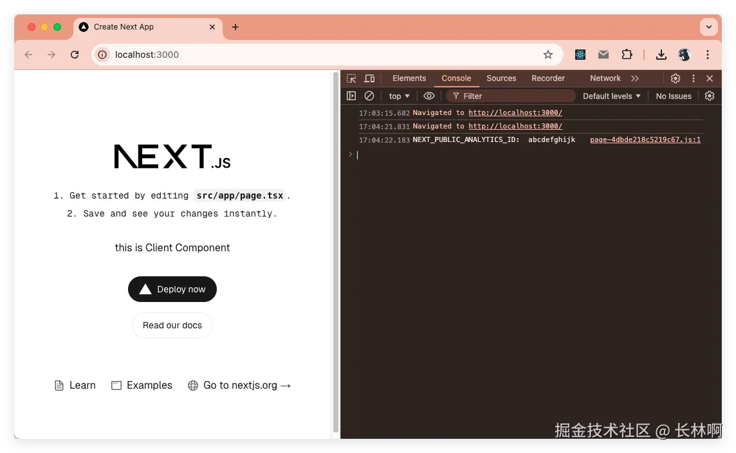Image resolution: width=736 pixels, height=453 pixels.
Task: Open the Learn link
Action: coord(75,386)
